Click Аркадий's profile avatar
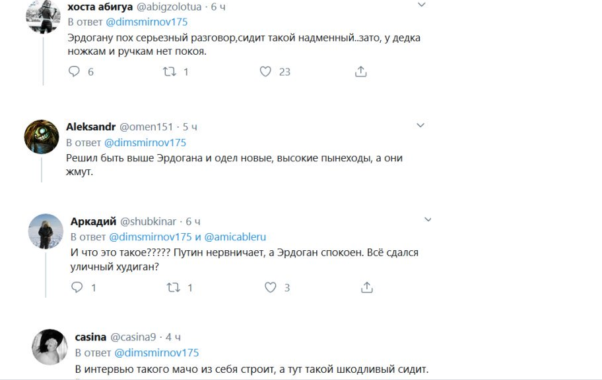 [46, 231]
